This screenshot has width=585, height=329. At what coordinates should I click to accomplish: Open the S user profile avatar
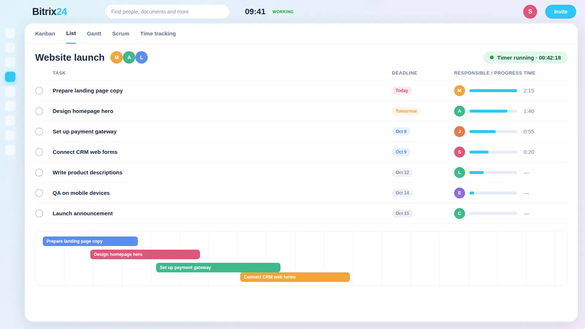(x=530, y=12)
